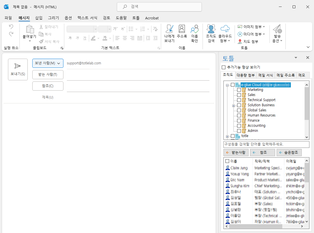The image size is (314, 233).
Task: Check the e-glue Cloud root checkbox
Action: (233, 85)
